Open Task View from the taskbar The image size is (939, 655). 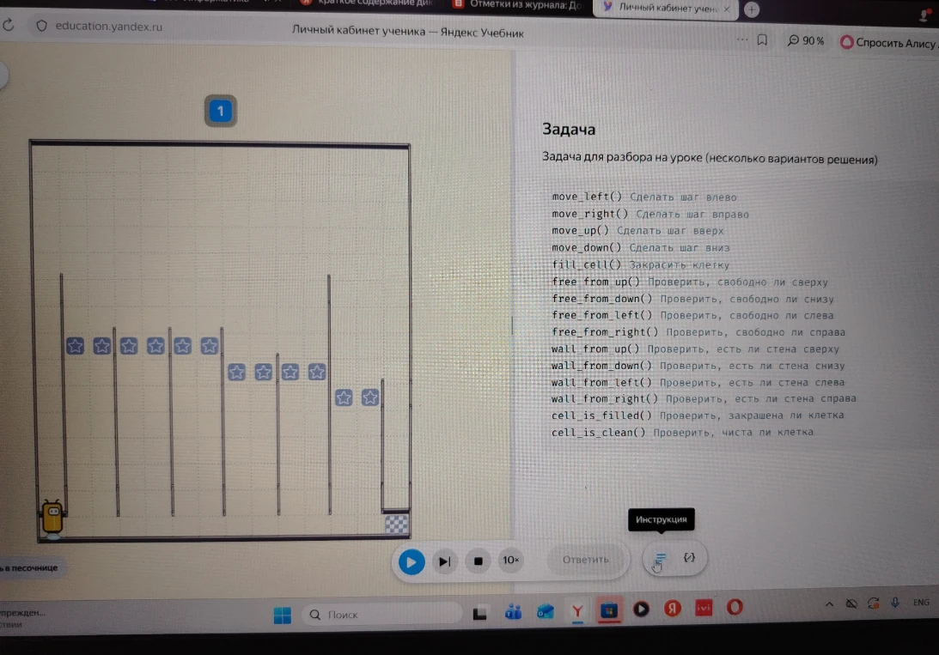[479, 613]
